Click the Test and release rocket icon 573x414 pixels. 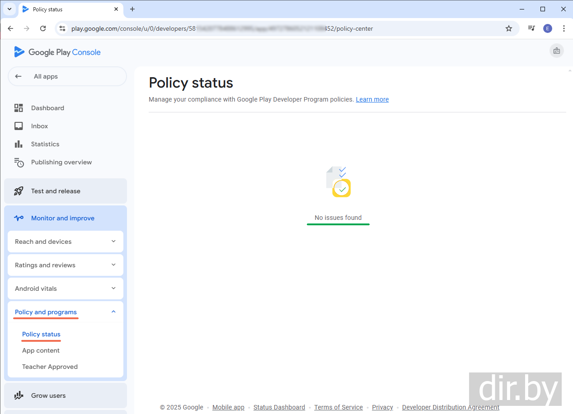(19, 191)
